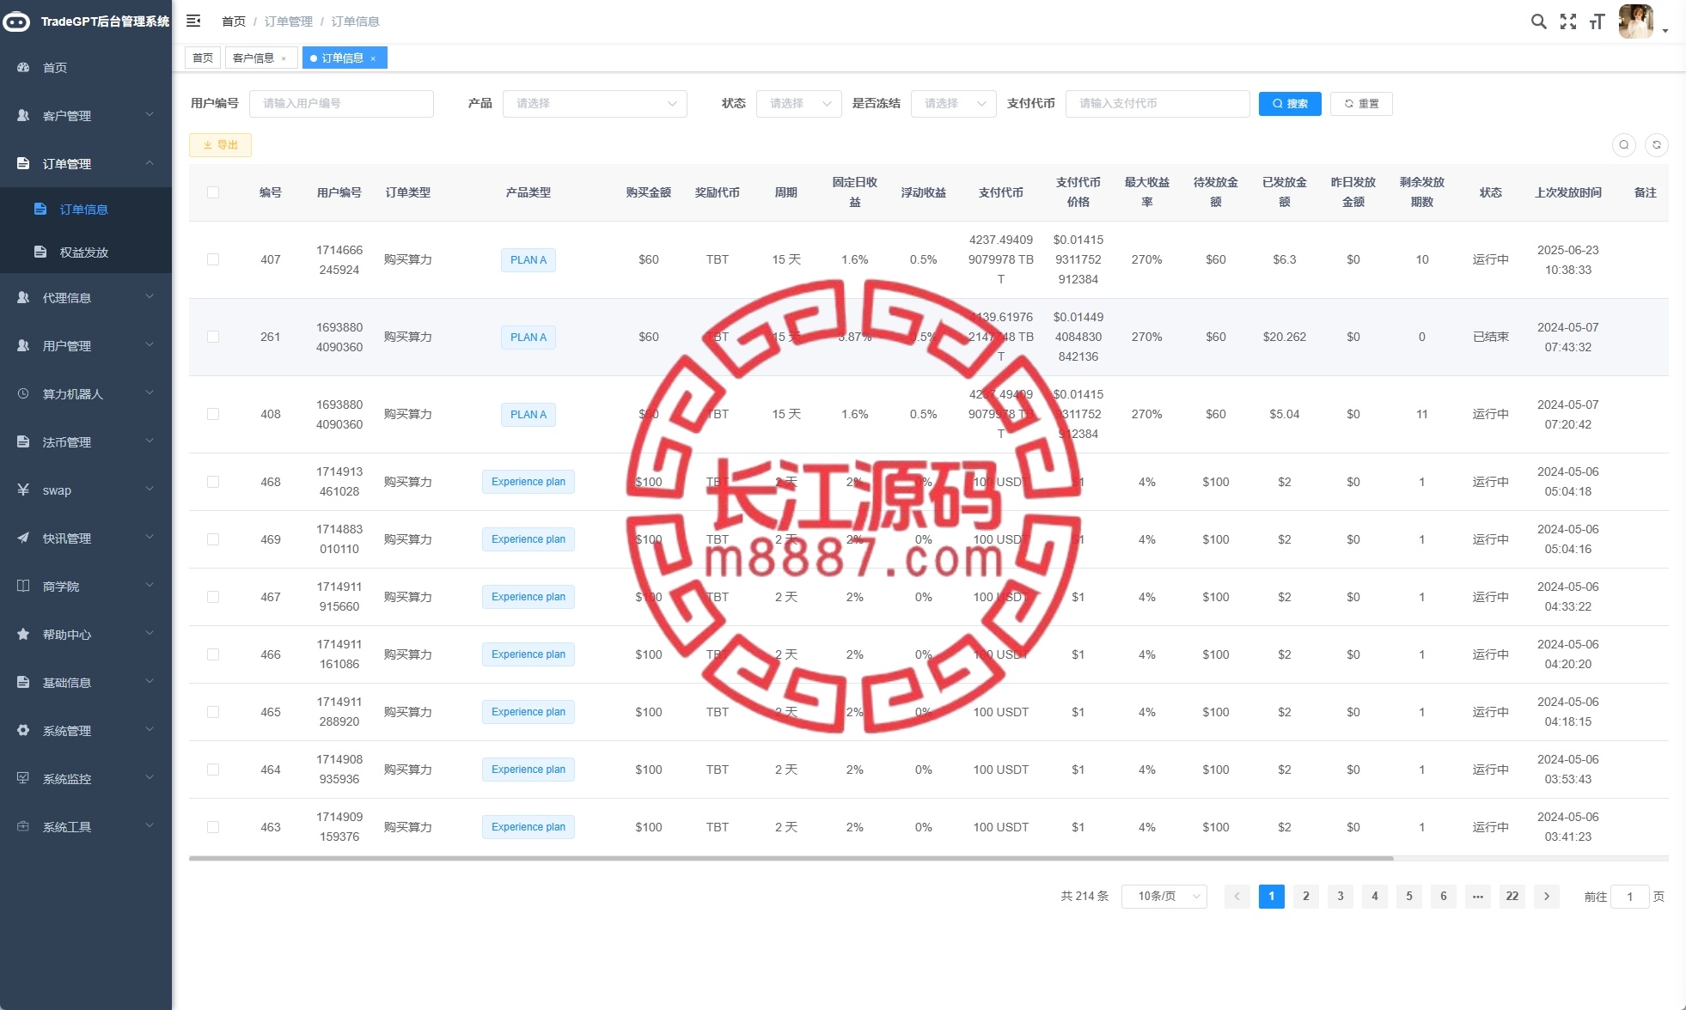Toggle the search bar visibility round icon
The image size is (1686, 1010).
coord(1624,145)
